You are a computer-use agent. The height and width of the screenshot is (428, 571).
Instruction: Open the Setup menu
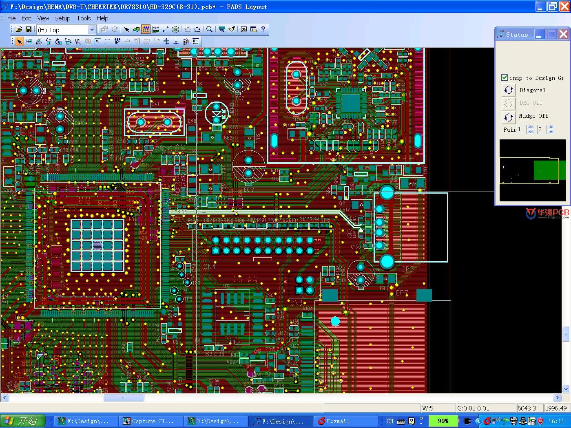62,18
